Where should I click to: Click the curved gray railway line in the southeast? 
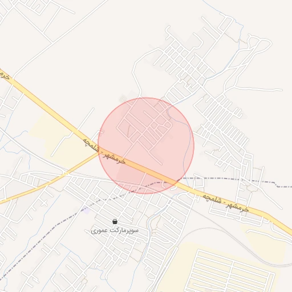coord(247,247)
